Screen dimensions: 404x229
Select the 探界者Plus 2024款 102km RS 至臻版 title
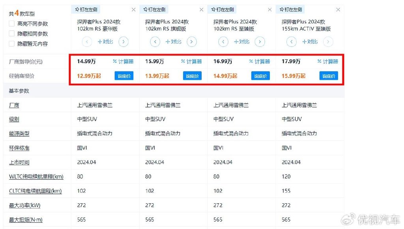[235, 25]
